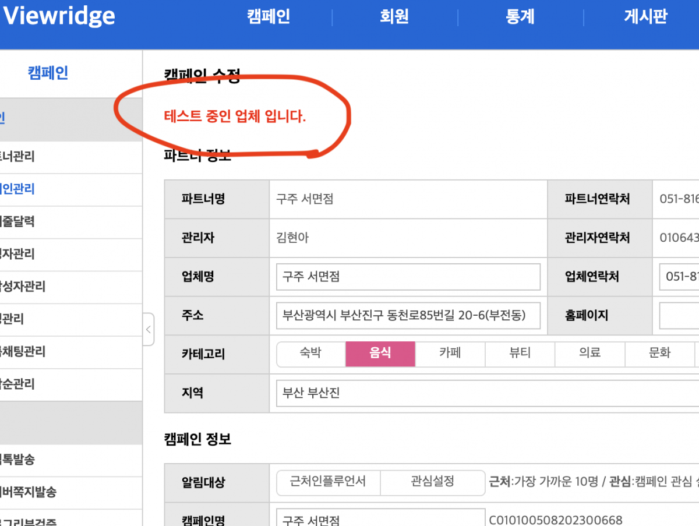Click the 주소 address input field
This screenshot has width=699, height=526.
(408, 316)
